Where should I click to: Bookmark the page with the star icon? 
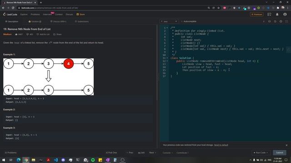point(218,8)
